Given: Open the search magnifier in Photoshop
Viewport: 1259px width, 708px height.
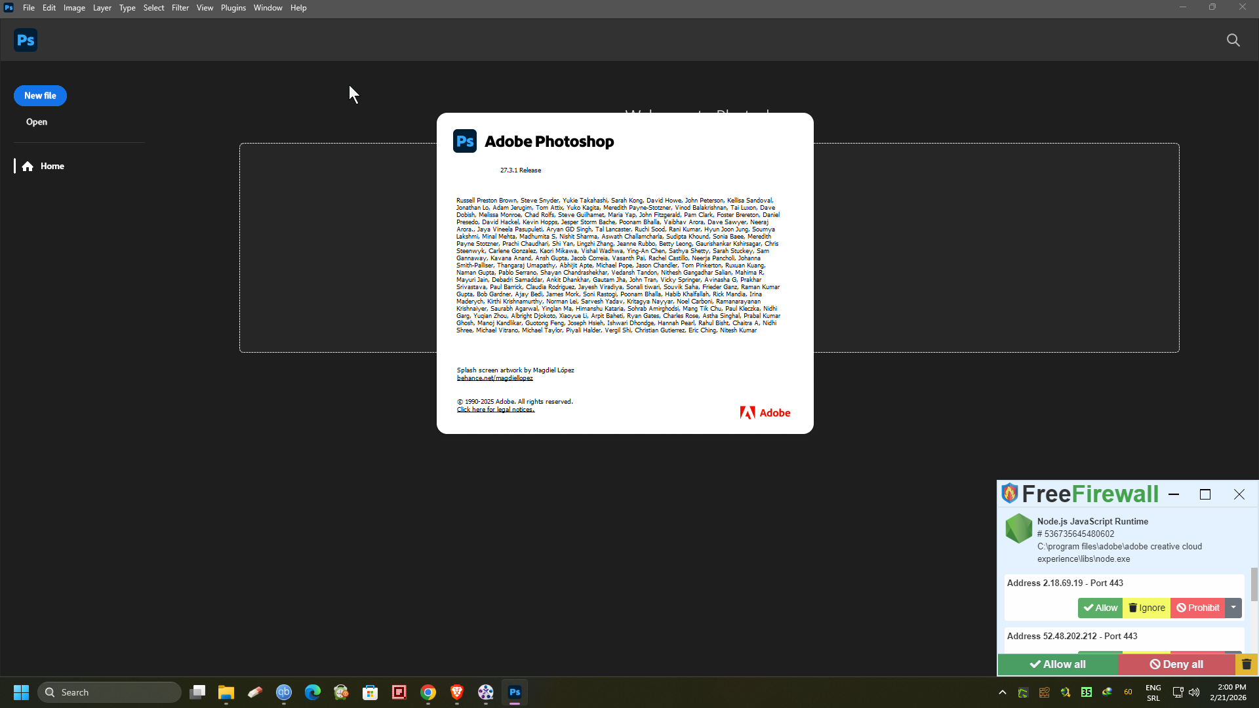Looking at the screenshot, I should pos(1233,40).
